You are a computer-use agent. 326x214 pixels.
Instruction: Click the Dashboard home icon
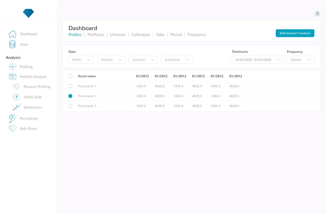point(13,34)
